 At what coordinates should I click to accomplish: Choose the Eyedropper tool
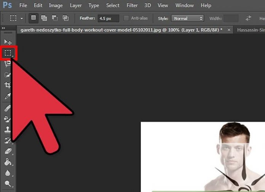click(8, 96)
